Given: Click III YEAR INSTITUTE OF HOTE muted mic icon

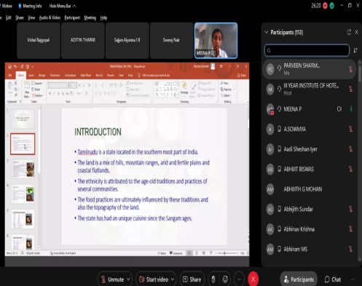Looking at the screenshot, I should [x=350, y=89].
